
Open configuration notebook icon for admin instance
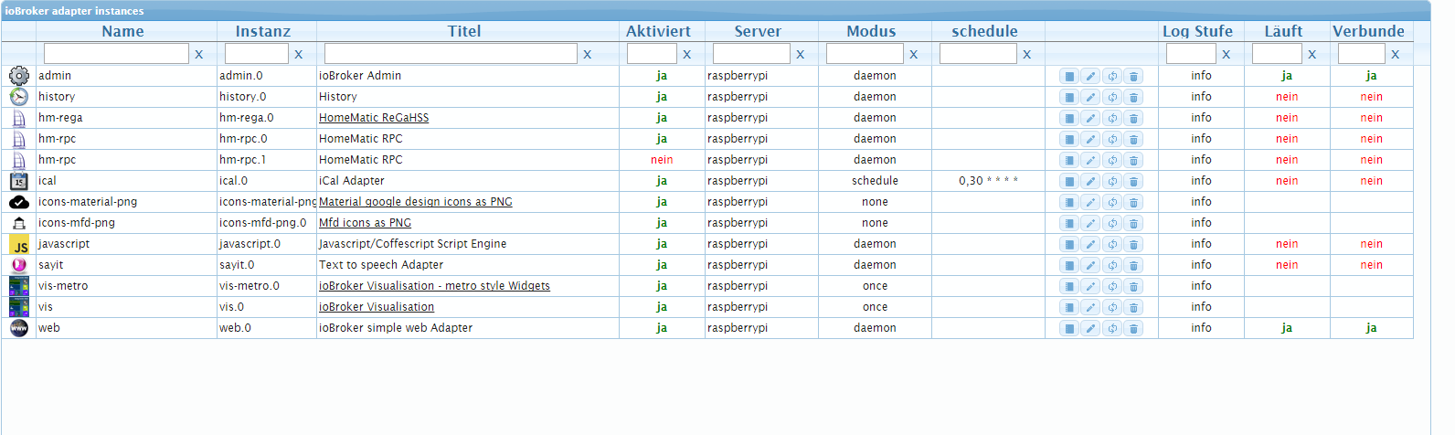point(1069,76)
